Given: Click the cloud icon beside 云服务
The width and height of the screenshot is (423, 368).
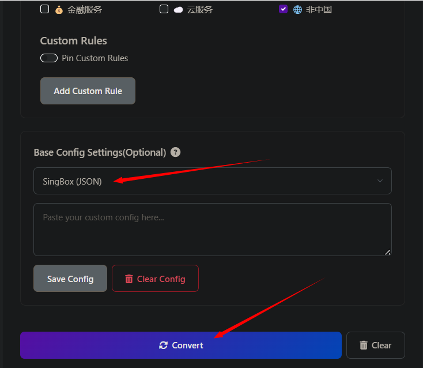Looking at the screenshot, I should coord(178,10).
